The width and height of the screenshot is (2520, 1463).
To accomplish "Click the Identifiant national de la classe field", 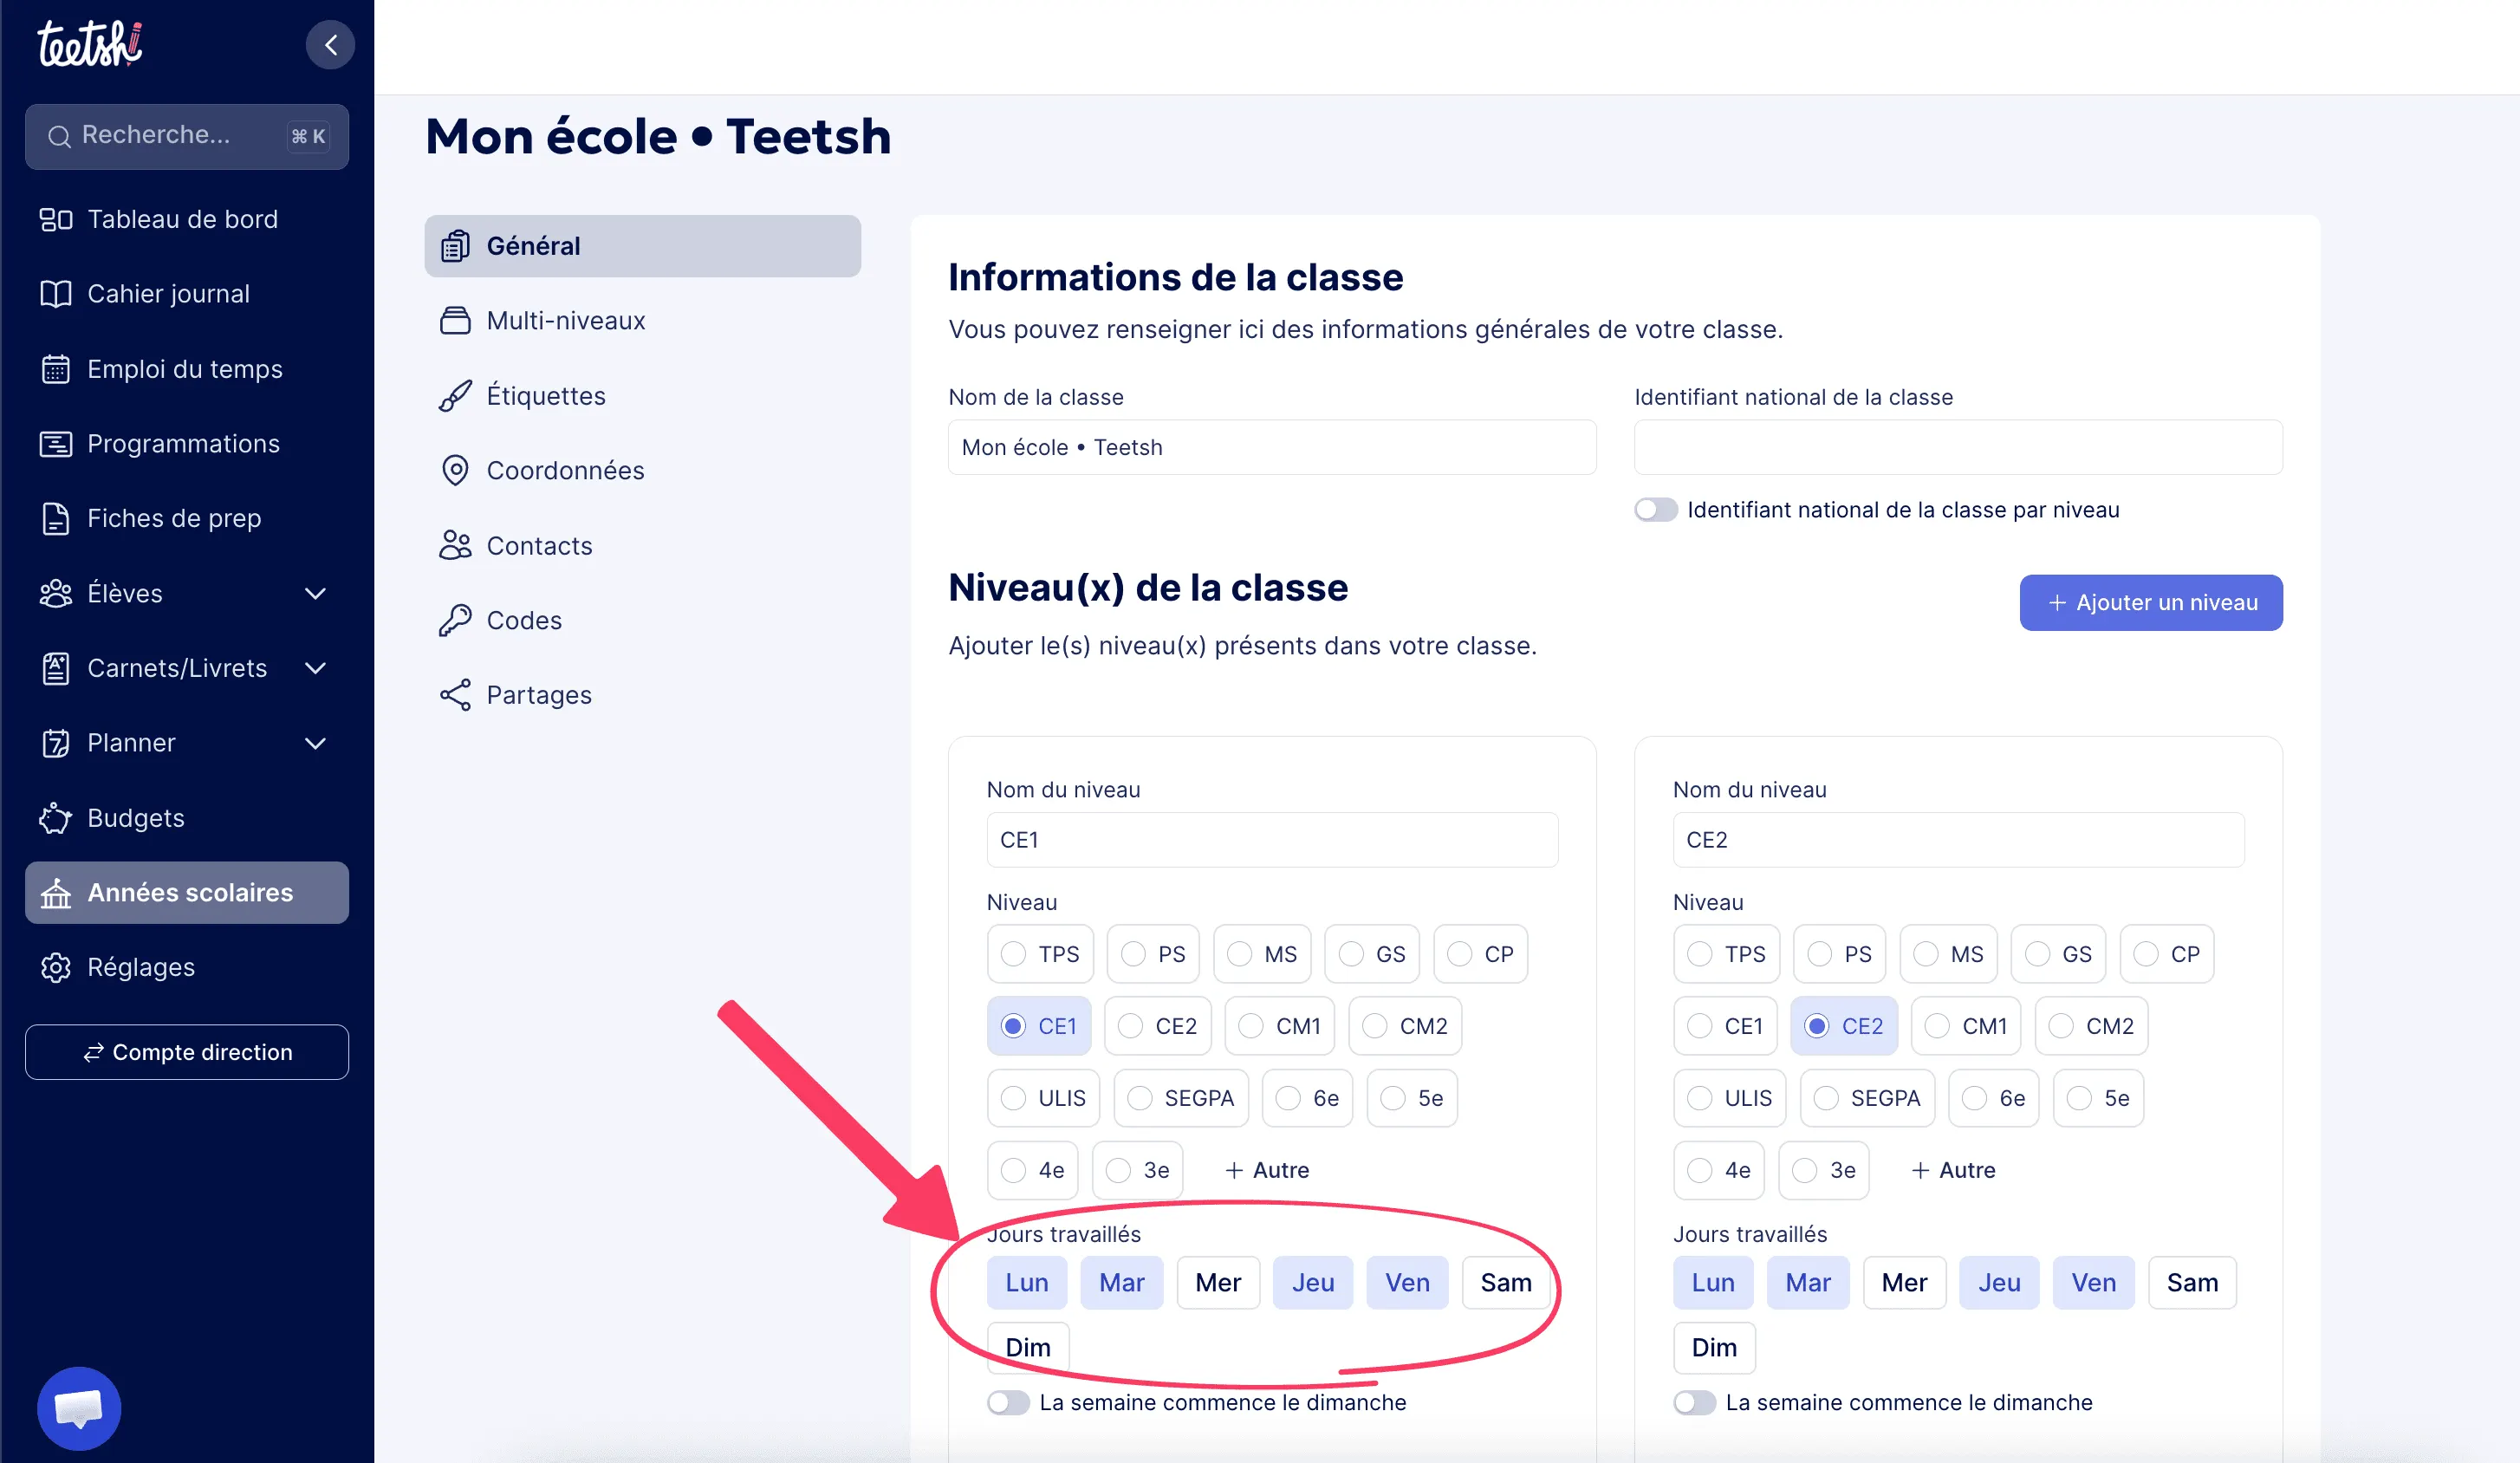I will pos(1958,447).
